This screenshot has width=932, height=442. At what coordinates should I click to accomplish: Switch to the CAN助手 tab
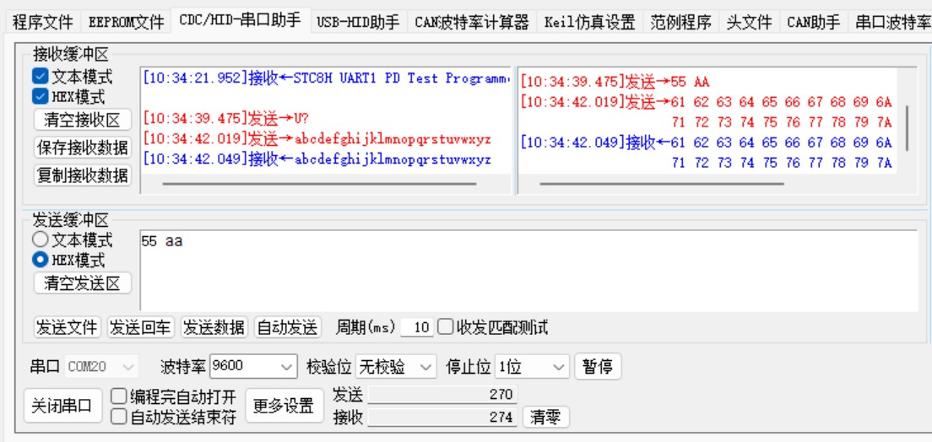[x=814, y=23]
